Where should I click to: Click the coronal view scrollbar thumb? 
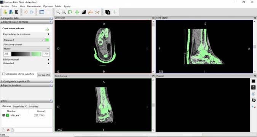click(153, 105)
